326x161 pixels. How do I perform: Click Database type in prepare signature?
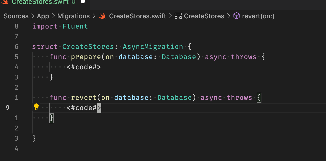tap(179, 57)
